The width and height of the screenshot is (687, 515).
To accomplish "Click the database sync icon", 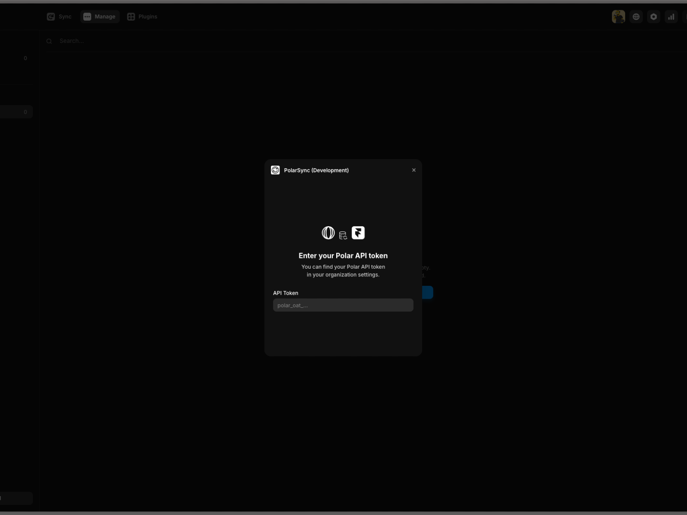I will coord(343,235).
